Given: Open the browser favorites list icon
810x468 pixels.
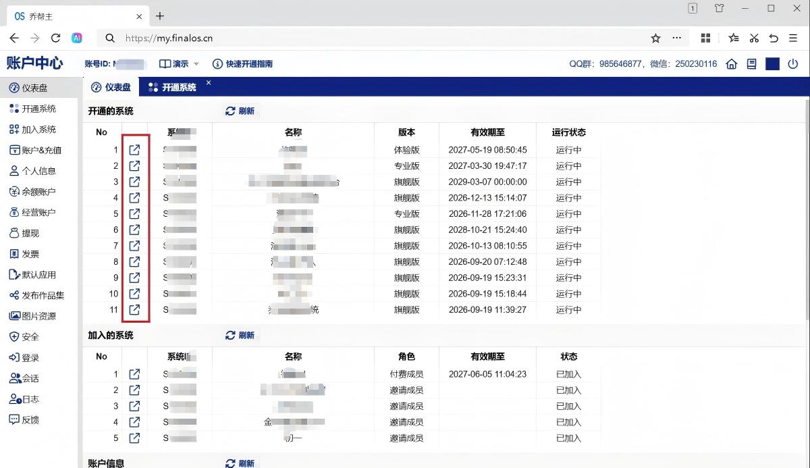Looking at the screenshot, I should click(734, 38).
